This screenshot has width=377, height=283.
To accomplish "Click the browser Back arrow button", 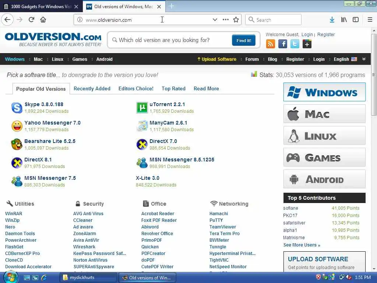I will 7,20.
